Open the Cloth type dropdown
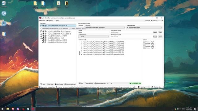The width and height of the screenshot is (198, 111). (x=105, y=27)
